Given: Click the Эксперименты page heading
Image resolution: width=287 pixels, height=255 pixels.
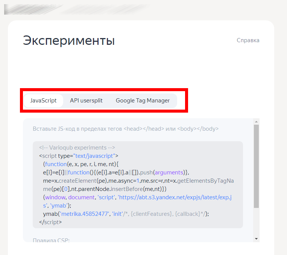Looking at the screenshot, I should point(69,41).
